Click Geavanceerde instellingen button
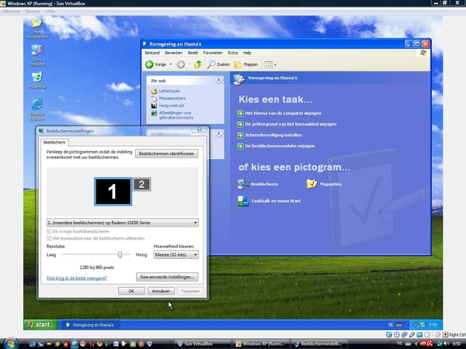466x349 pixels. (167, 277)
